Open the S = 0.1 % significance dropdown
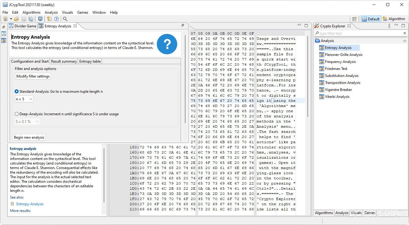 click(x=27, y=122)
